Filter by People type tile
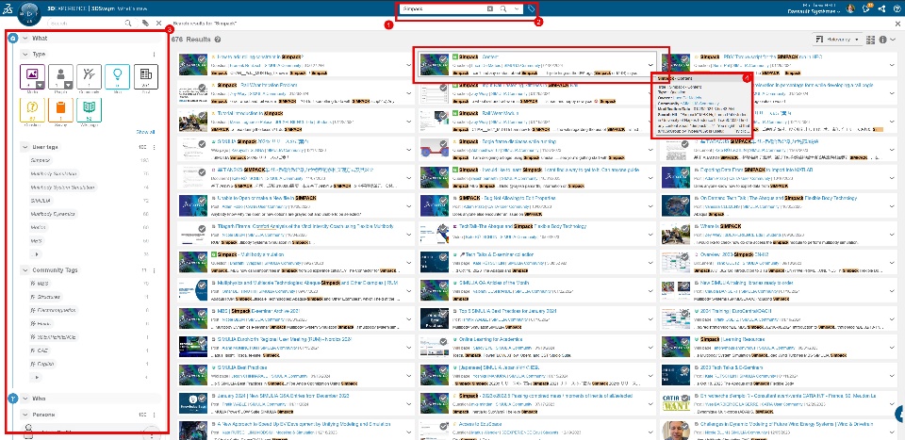The image size is (905, 440). [x=60, y=76]
